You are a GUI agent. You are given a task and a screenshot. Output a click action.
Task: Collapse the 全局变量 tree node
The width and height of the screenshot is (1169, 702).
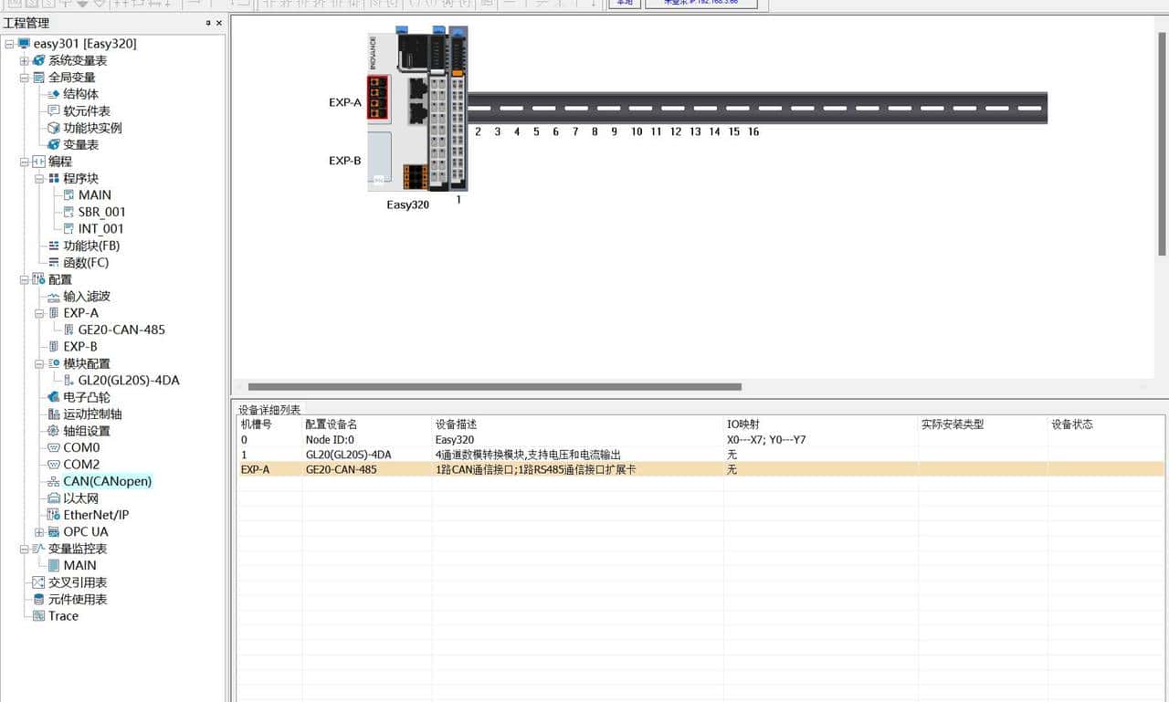point(25,78)
